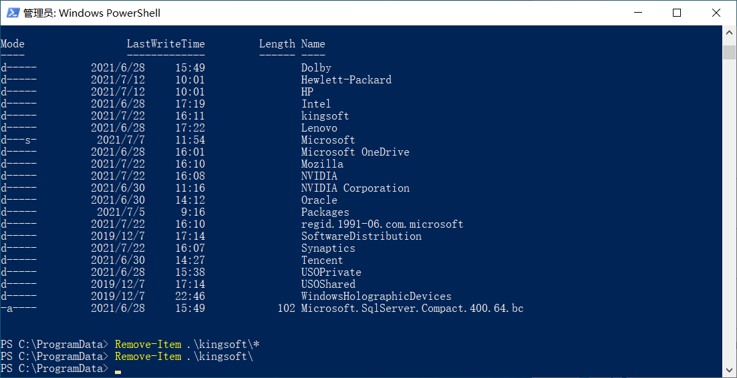Minimize the Windows PowerShell window
737x378 pixels.
pos(637,13)
